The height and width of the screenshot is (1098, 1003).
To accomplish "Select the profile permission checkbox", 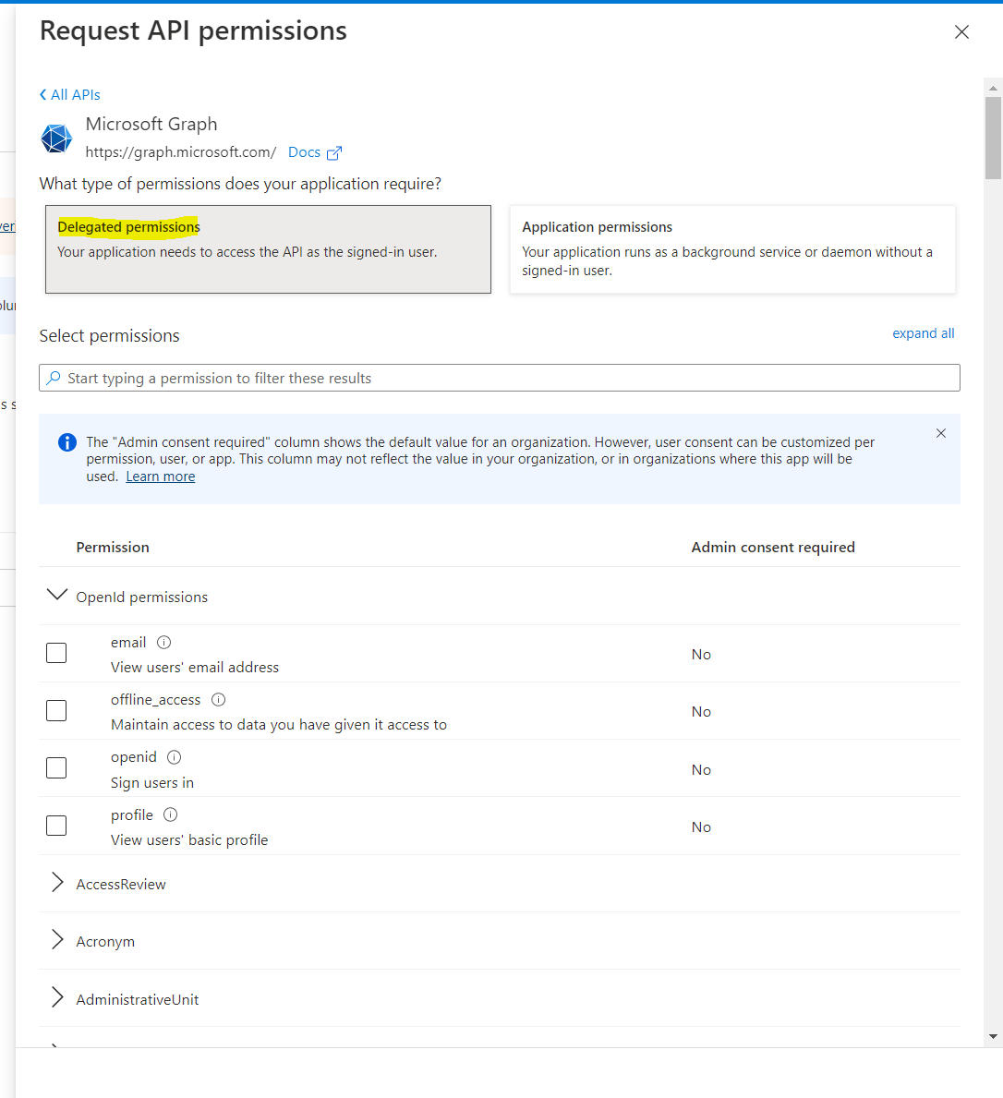I will pos(56,826).
